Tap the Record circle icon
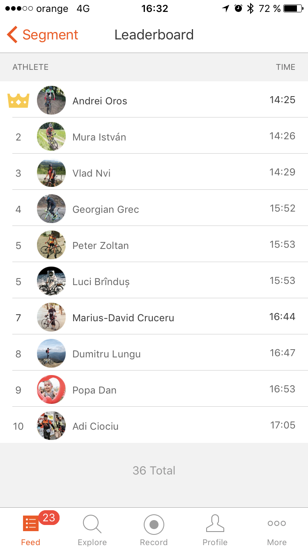The height and width of the screenshot is (548, 308). [x=154, y=525]
